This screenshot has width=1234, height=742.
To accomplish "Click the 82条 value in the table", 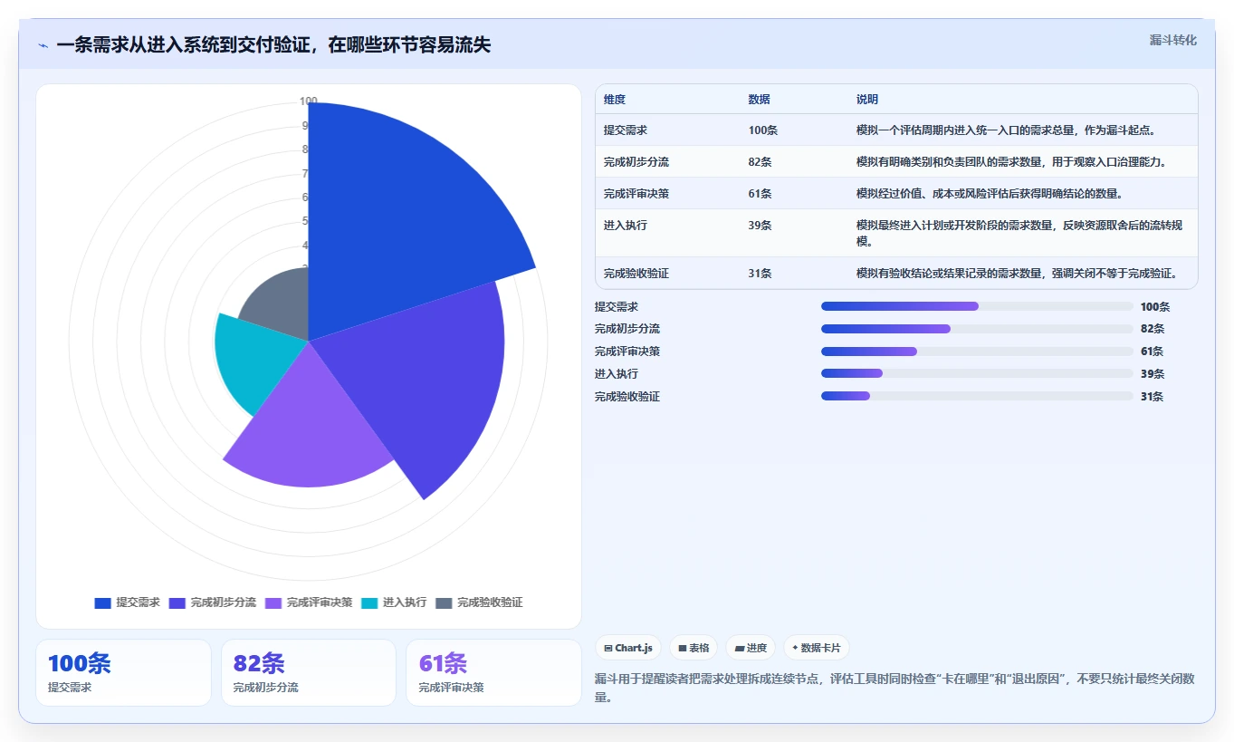I will pyautogui.click(x=760, y=162).
